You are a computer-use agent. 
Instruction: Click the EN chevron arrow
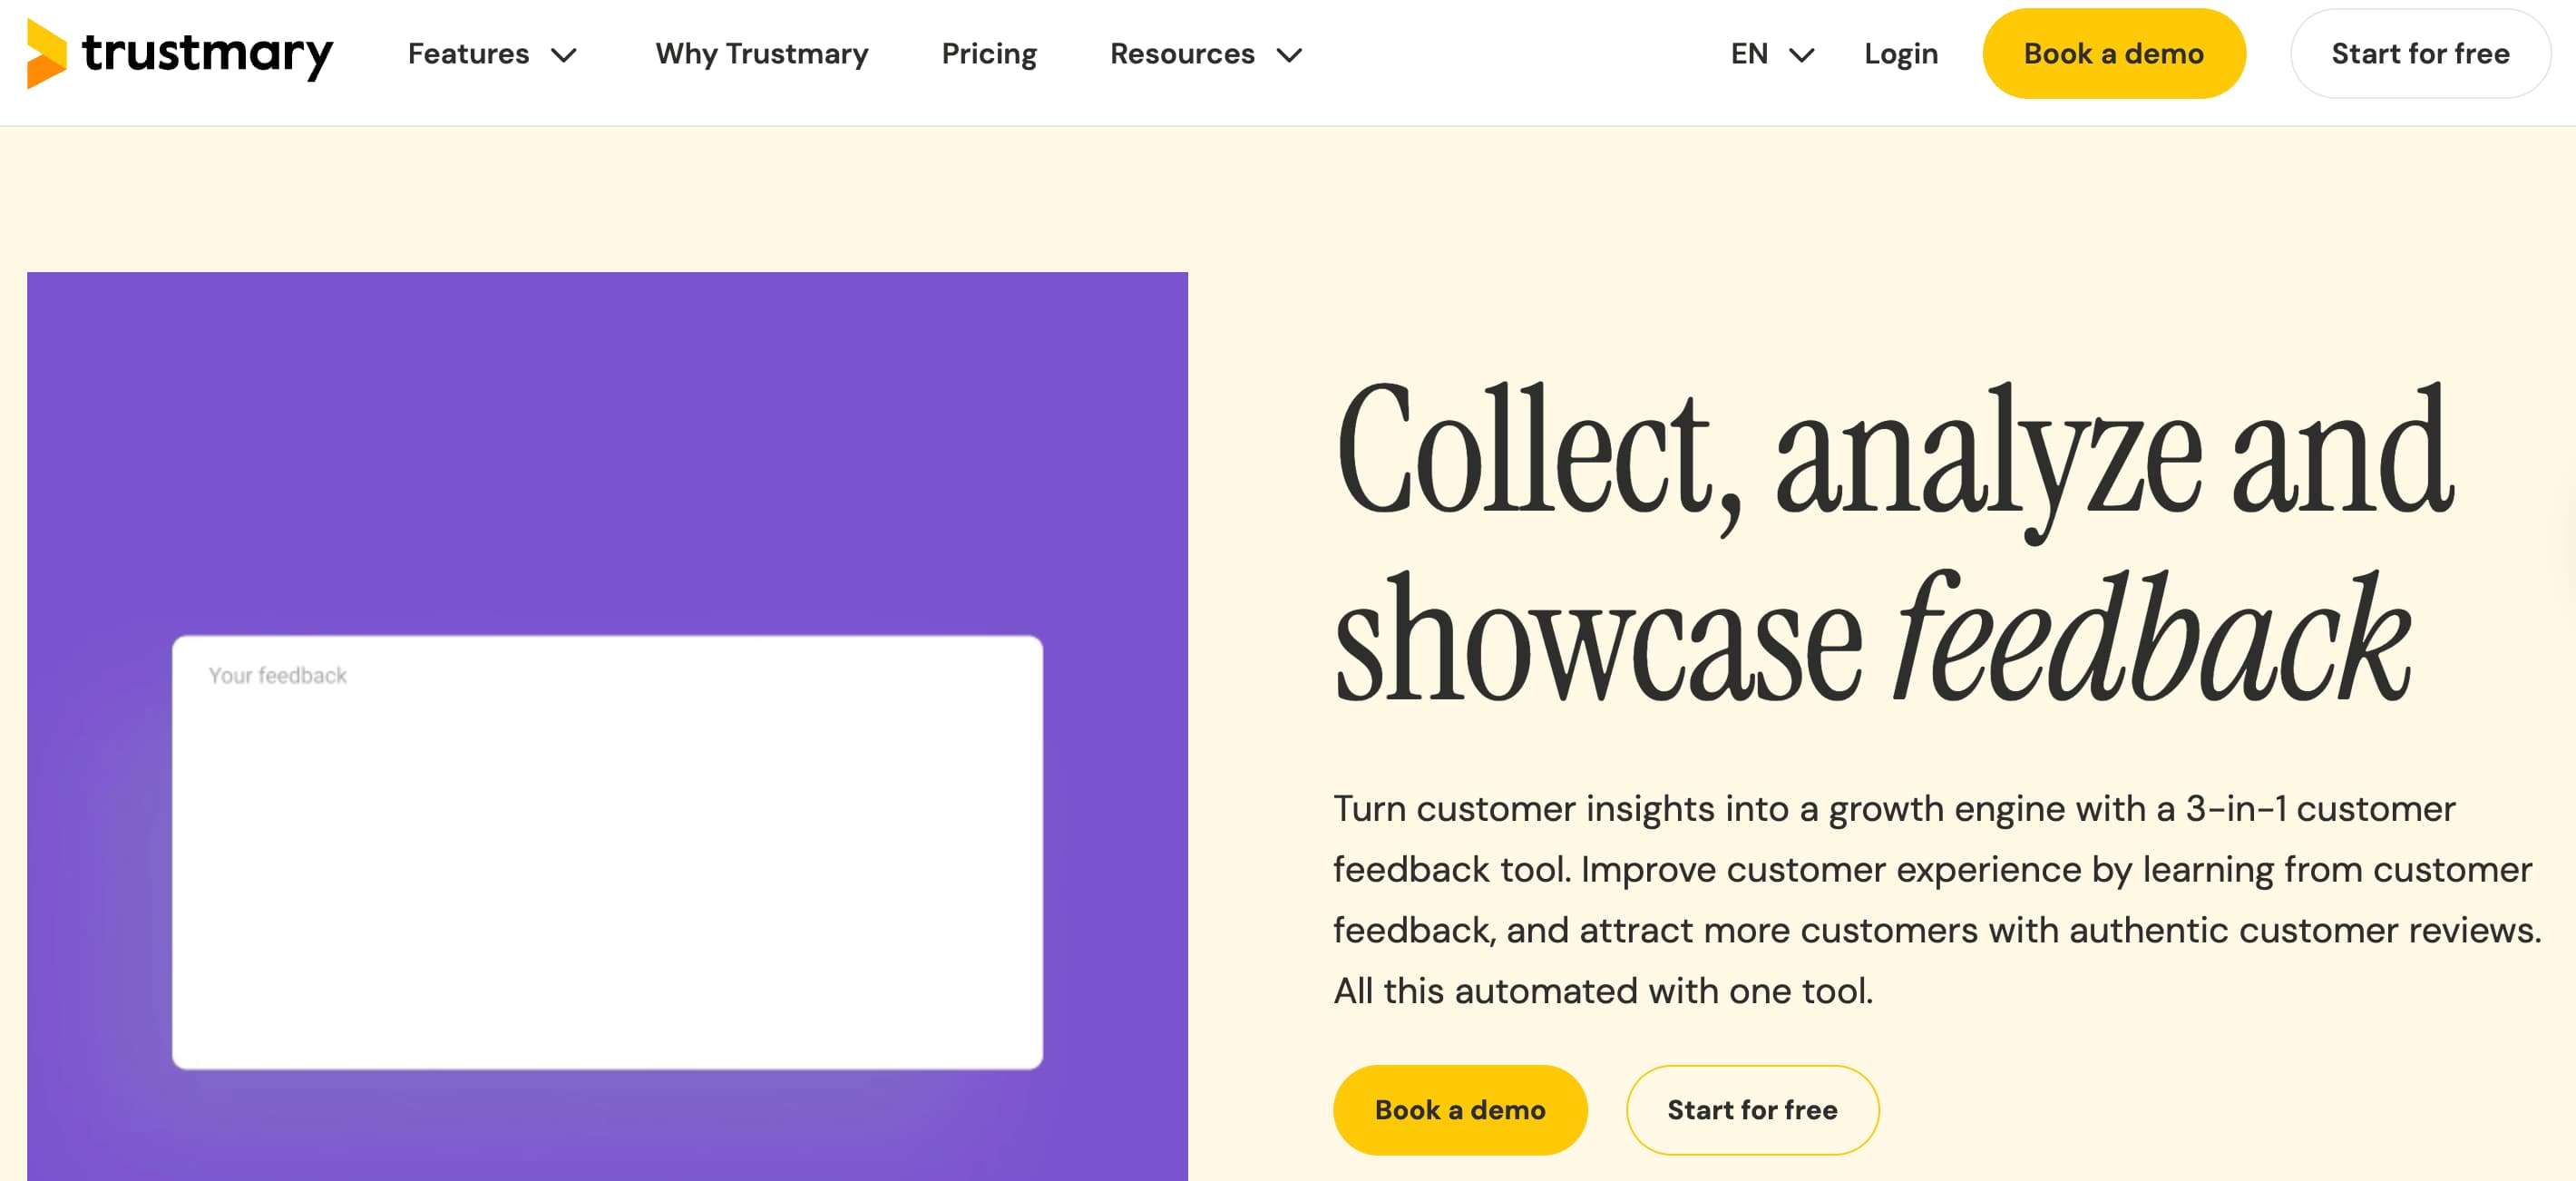tap(1802, 56)
